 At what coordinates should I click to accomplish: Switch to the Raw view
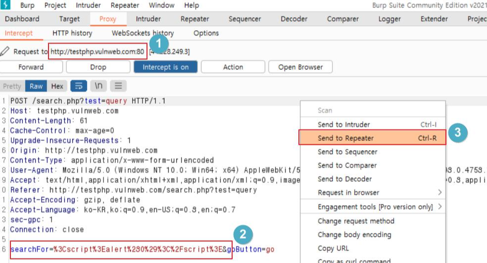pyautogui.click(x=36, y=86)
